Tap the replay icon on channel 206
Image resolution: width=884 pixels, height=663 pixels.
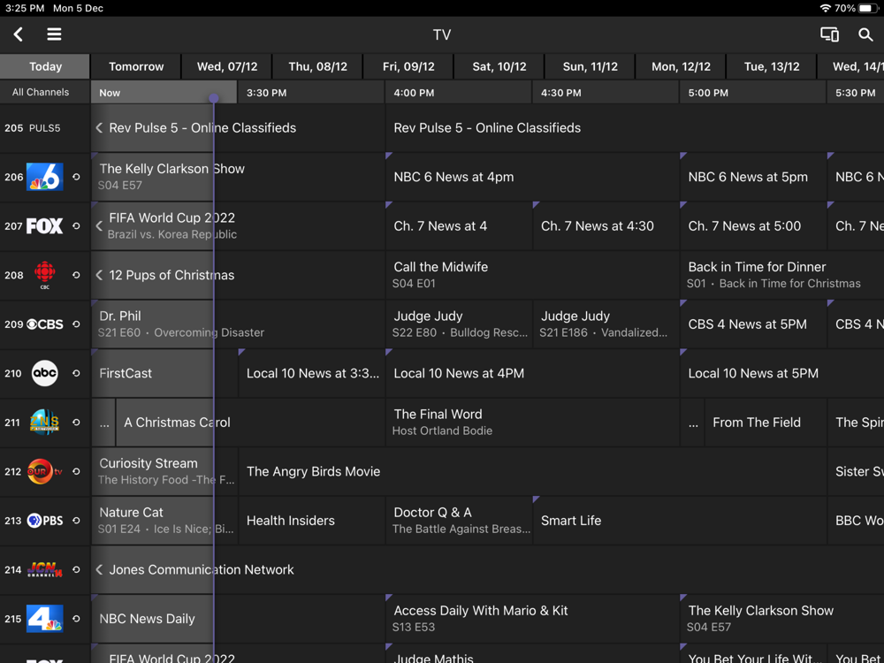76,177
